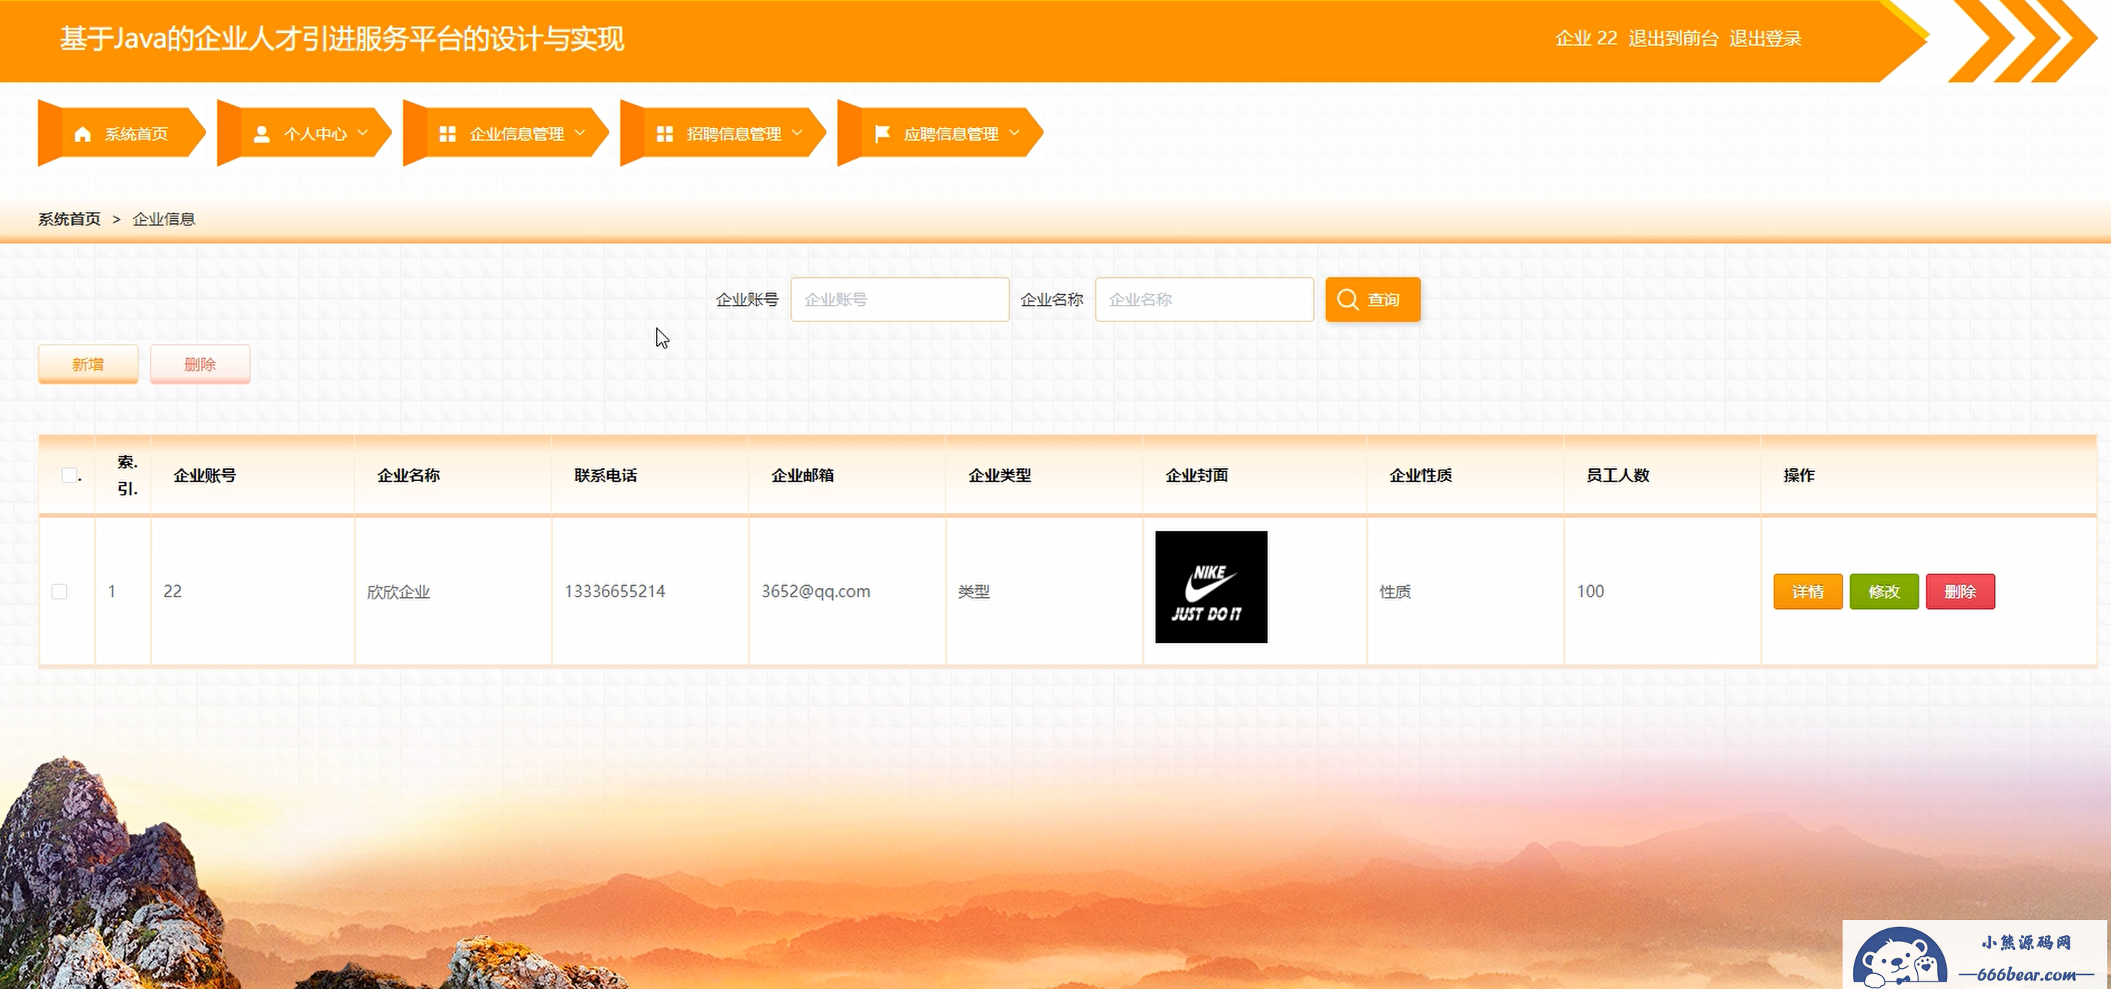Viewport: 2111px width, 989px height.
Task: Open 详情 for the 欣欣企业 row
Action: [x=1808, y=592]
